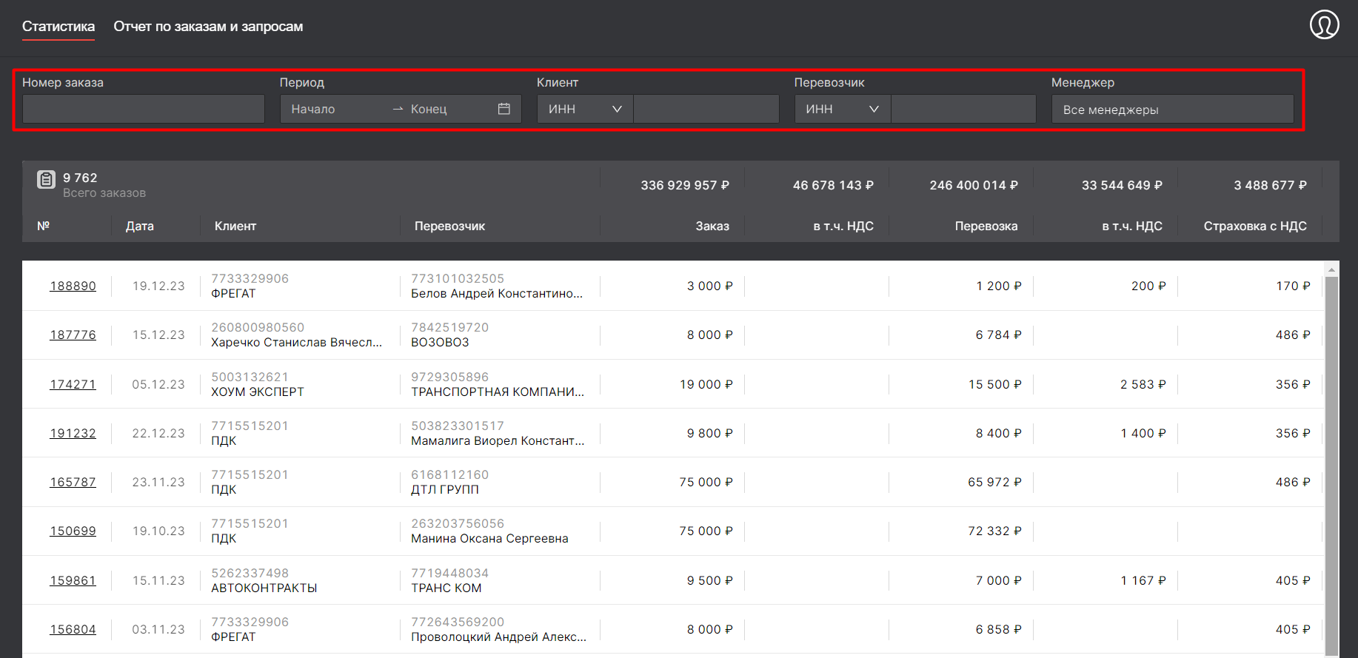This screenshot has height=658, width=1358.
Task: Open order link 159861
Action: tap(73, 580)
